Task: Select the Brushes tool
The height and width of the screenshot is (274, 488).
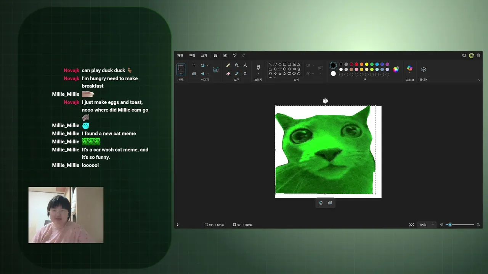Action: [x=258, y=67]
